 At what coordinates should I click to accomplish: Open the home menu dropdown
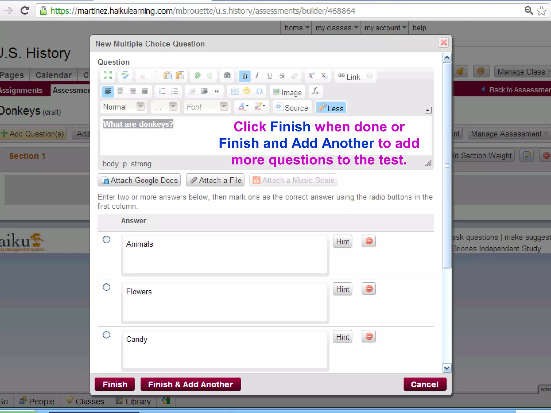(296, 28)
